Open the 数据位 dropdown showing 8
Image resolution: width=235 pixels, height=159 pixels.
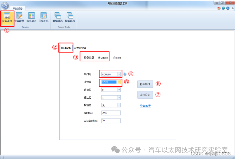(119, 90)
